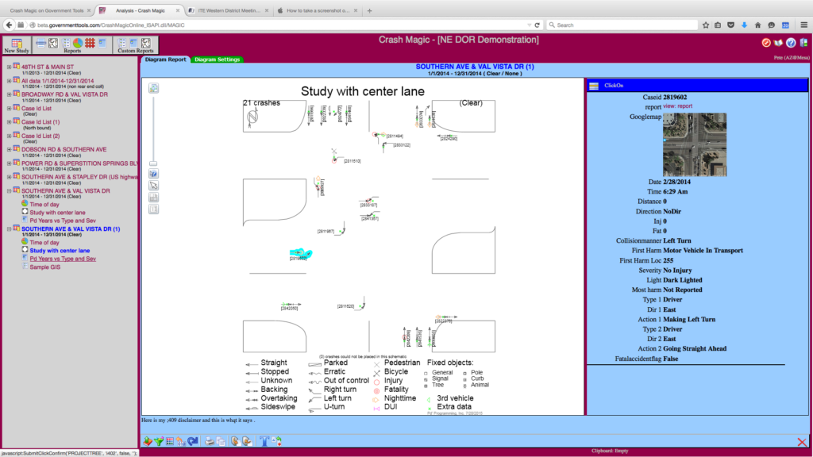This screenshot has height=457, width=813.
Task: Click the red wrench settings icon
Action: click(x=766, y=43)
